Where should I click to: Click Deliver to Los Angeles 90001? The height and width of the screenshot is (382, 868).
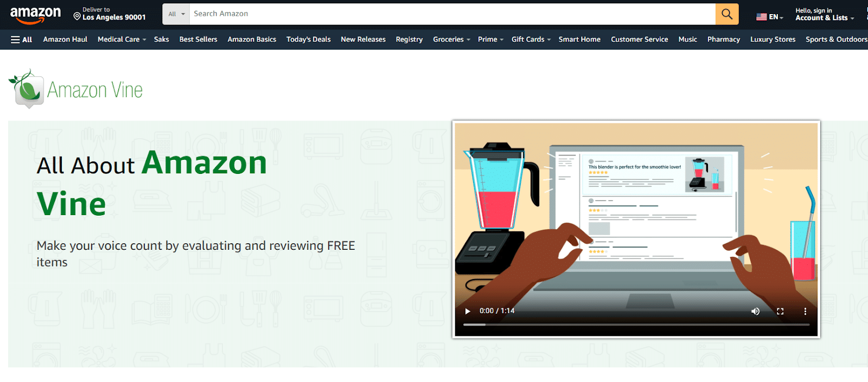[x=110, y=14]
